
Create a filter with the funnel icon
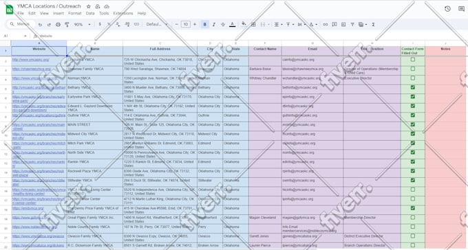(352, 25)
